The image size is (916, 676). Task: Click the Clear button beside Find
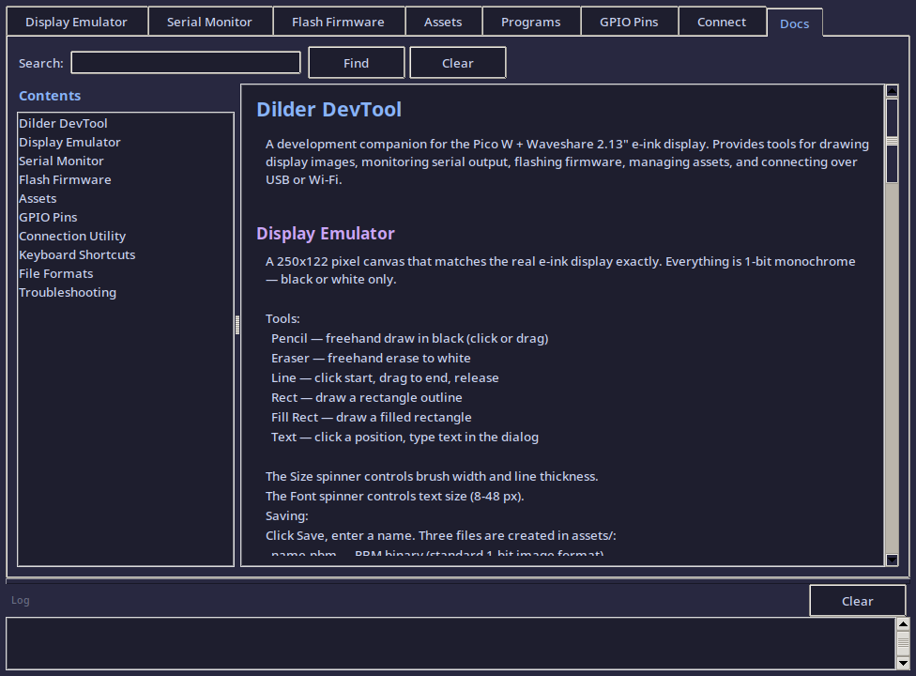point(457,62)
